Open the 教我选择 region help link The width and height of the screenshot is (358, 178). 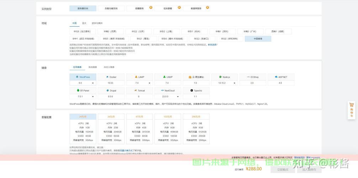(212, 45)
